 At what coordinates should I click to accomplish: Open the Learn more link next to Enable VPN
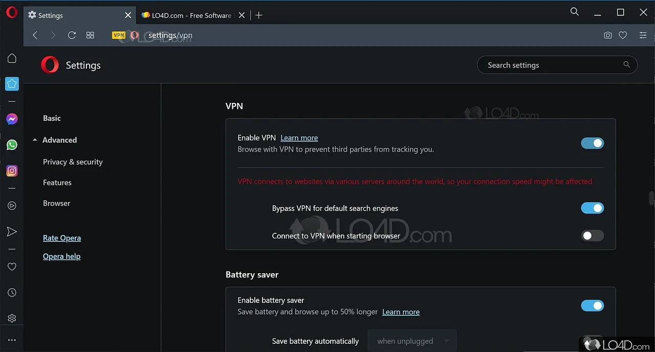(x=299, y=138)
